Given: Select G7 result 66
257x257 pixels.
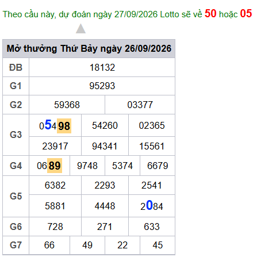Looking at the screenshot, I should [49, 245].
